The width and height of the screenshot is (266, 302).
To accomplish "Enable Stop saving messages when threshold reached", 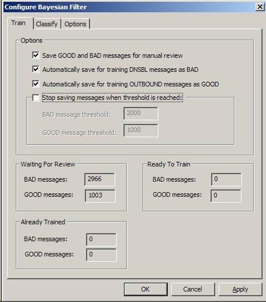I will click(36, 98).
